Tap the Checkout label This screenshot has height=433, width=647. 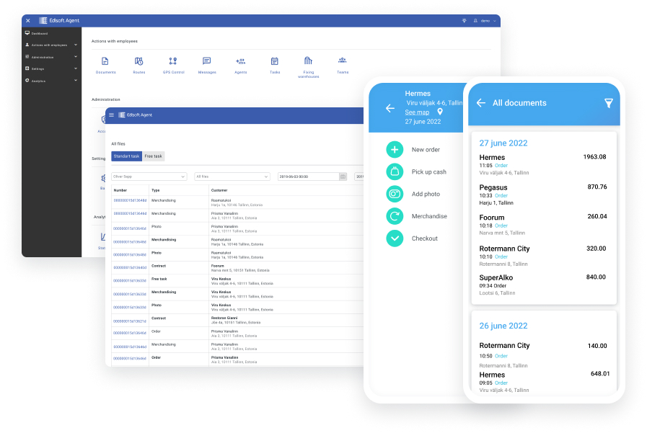pos(425,238)
